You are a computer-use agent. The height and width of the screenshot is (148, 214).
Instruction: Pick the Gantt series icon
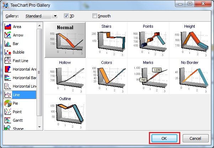[8, 120]
